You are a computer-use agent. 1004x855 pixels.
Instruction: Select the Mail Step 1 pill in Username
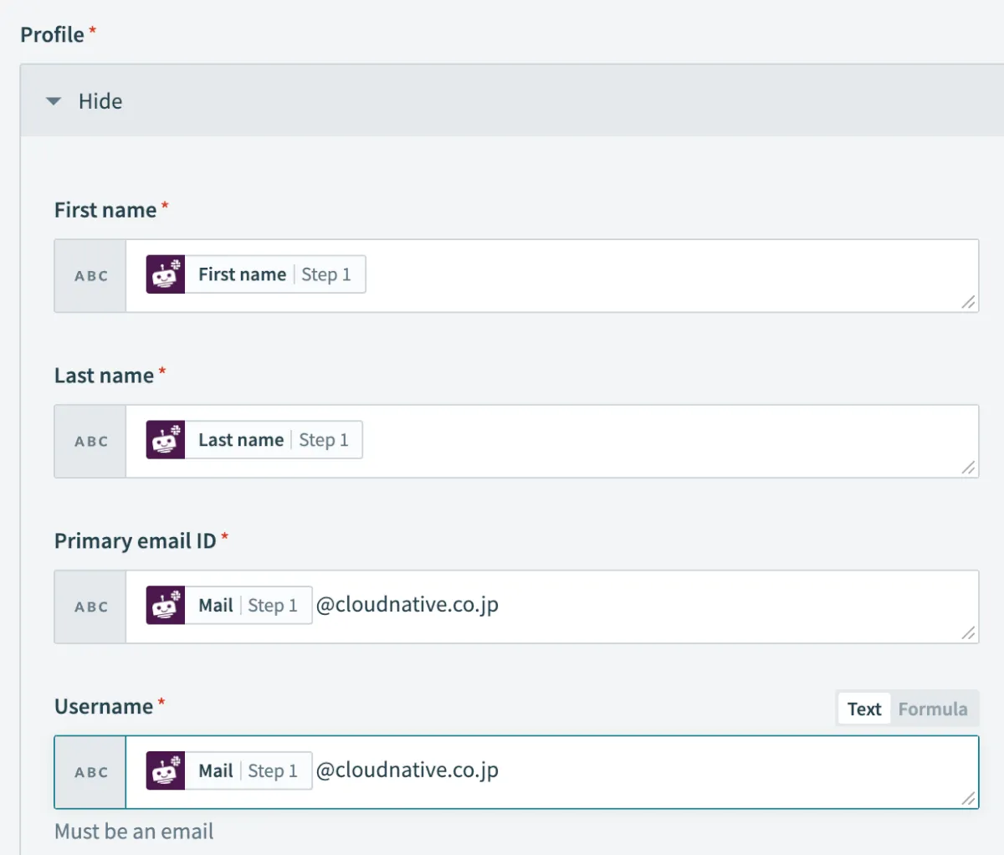[x=248, y=771]
